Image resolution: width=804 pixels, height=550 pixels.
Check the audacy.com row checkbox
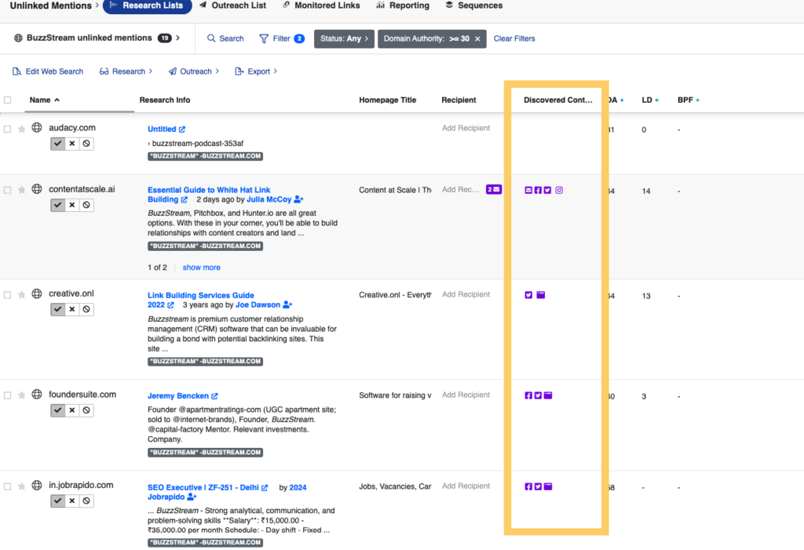click(8, 129)
